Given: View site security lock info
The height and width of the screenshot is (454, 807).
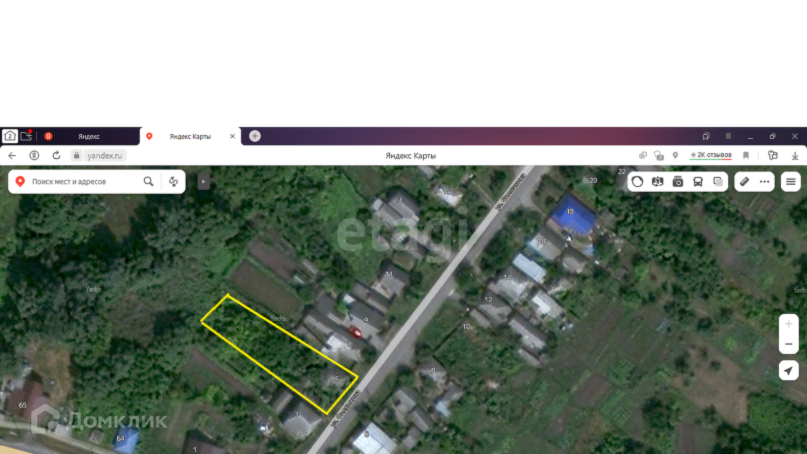Looking at the screenshot, I should click(x=77, y=155).
